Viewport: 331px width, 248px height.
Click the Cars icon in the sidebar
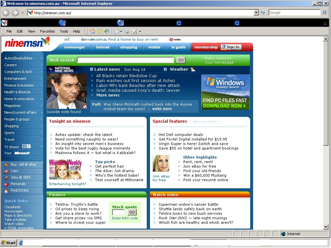(6, 171)
